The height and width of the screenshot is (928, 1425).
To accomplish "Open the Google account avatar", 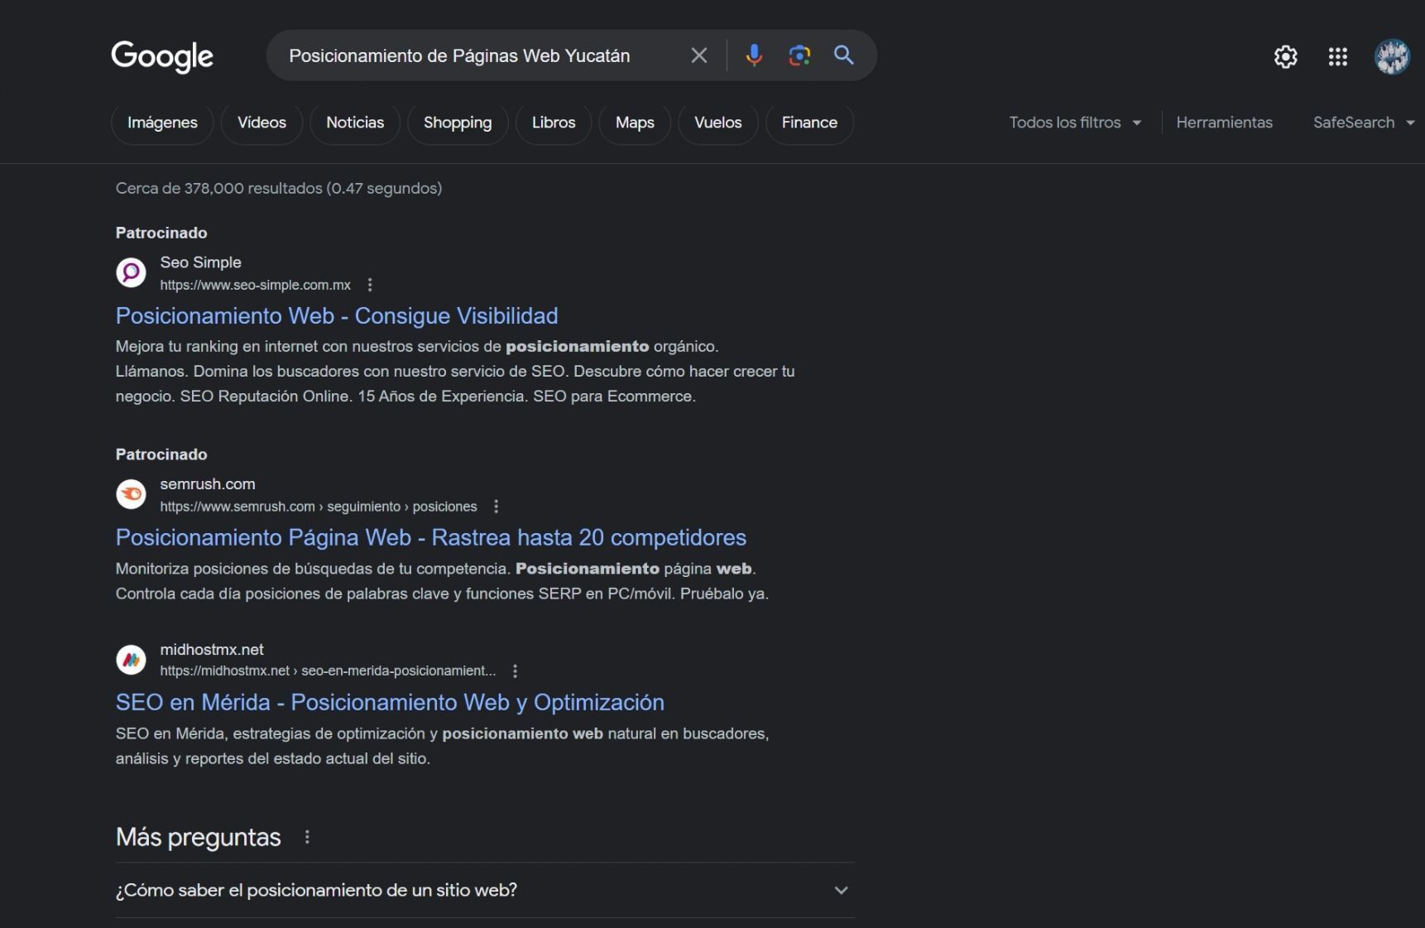I will [1392, 56].
